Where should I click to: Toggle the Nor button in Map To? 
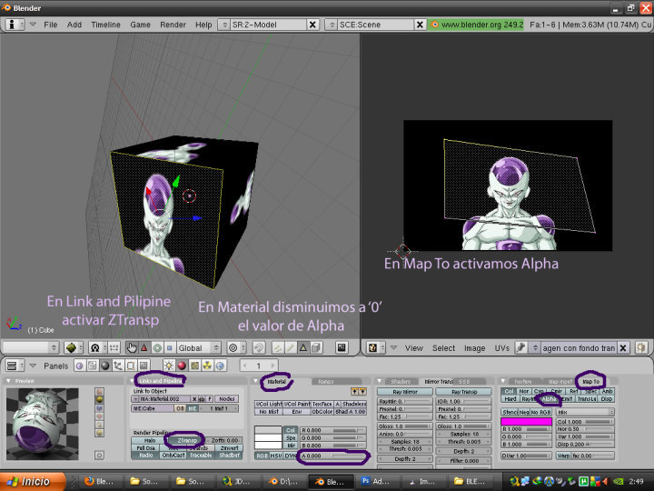point(524,391)
